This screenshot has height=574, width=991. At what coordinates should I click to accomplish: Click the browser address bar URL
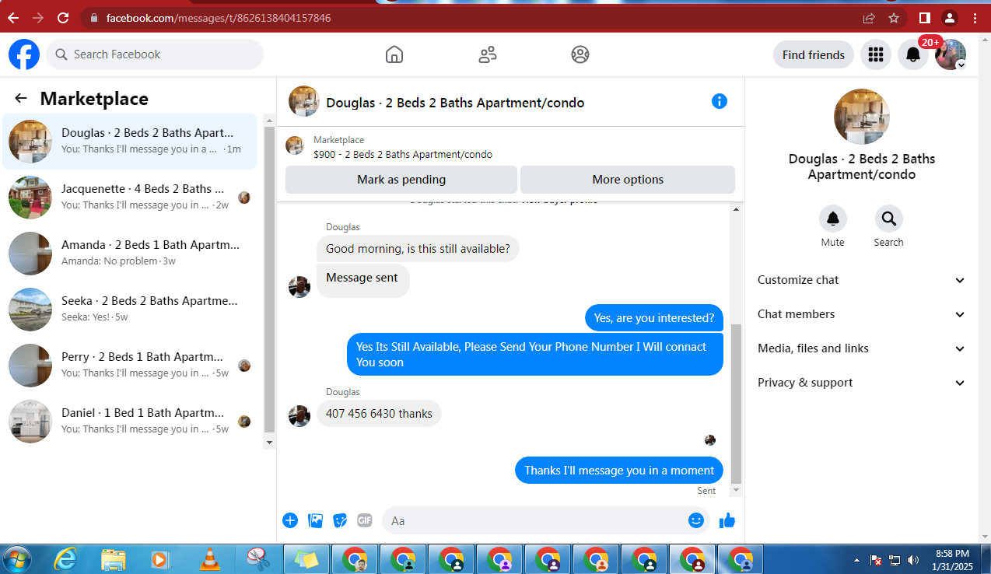[x=219, y=17]
